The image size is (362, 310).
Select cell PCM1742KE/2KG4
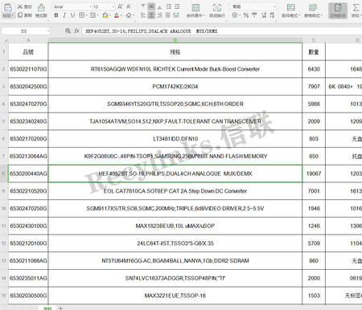click(175, 87)
